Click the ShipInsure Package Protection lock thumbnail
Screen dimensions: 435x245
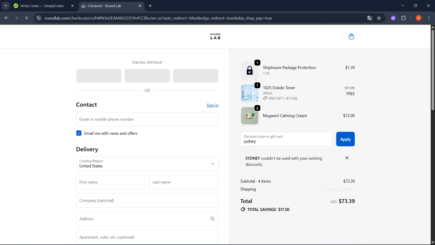[249, 70]
